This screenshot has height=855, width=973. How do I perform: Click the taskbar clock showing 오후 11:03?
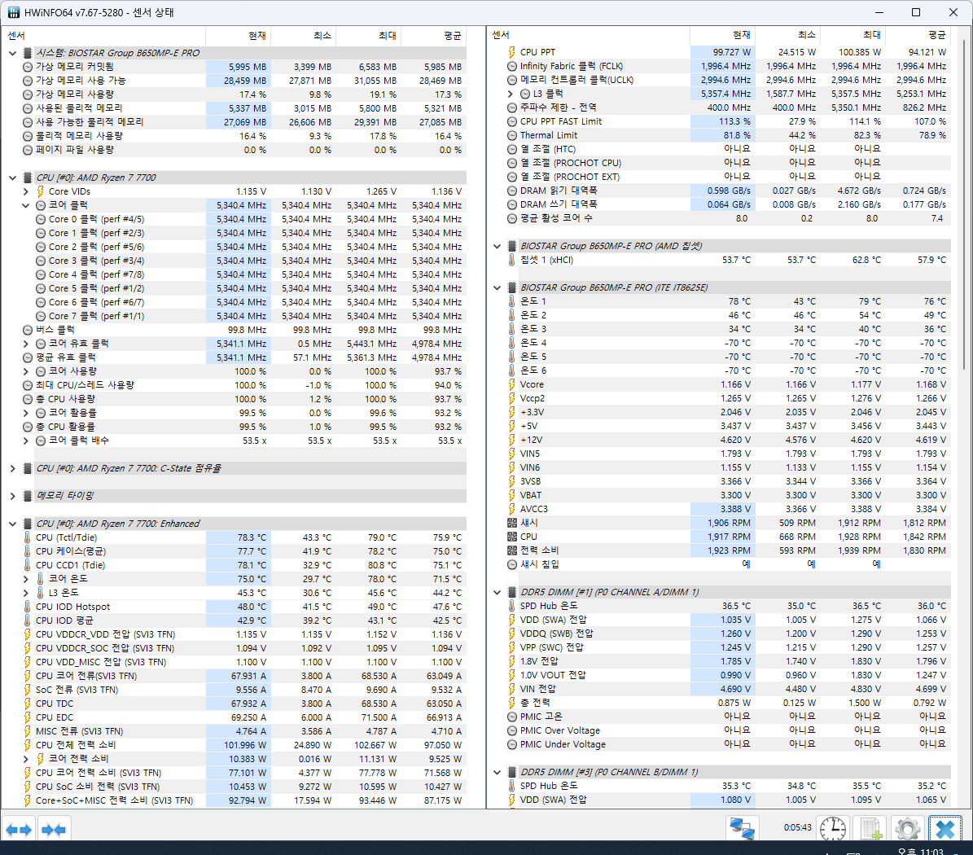click(x=921, y=851)
